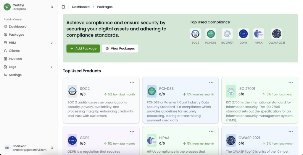Select PCI-DSS icon in Top Used Compliance
Viewport: 303px width, 155px height.
pyautogui.click(x=211, y=34)
